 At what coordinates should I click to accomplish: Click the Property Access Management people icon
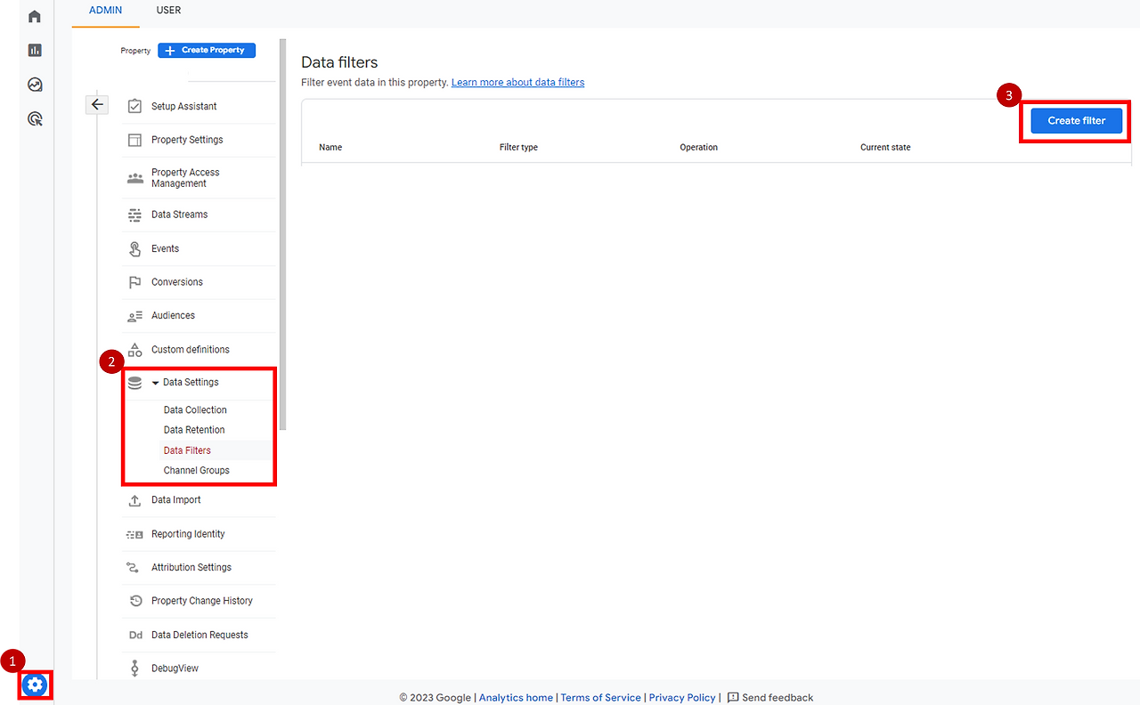134,178
